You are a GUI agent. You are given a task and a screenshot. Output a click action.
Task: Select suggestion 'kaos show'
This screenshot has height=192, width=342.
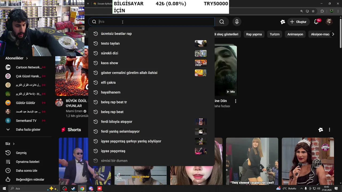151,63
